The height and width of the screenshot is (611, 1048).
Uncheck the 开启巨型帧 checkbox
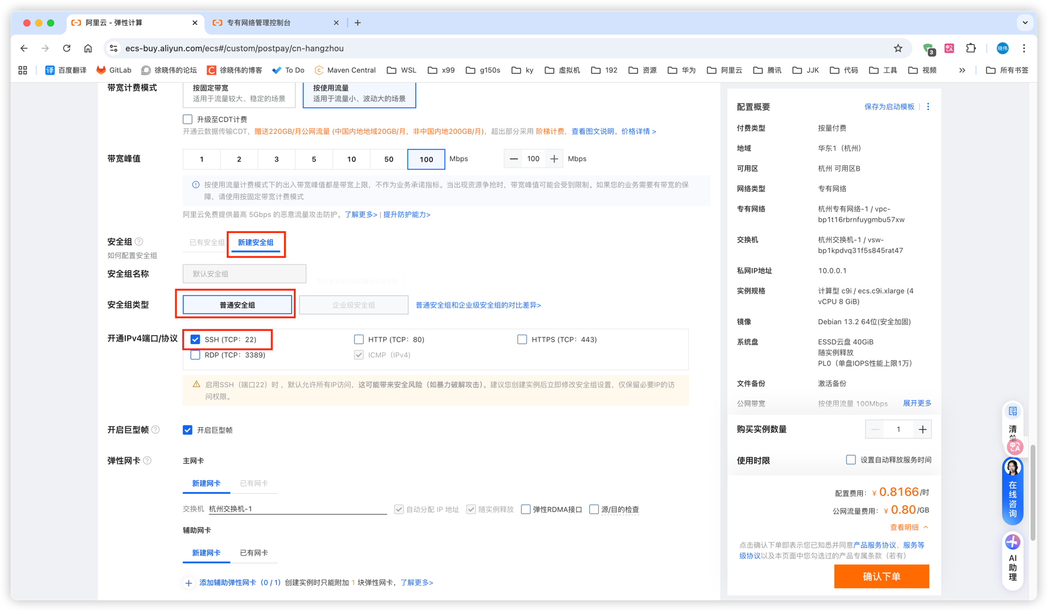(x=188, y=430)
